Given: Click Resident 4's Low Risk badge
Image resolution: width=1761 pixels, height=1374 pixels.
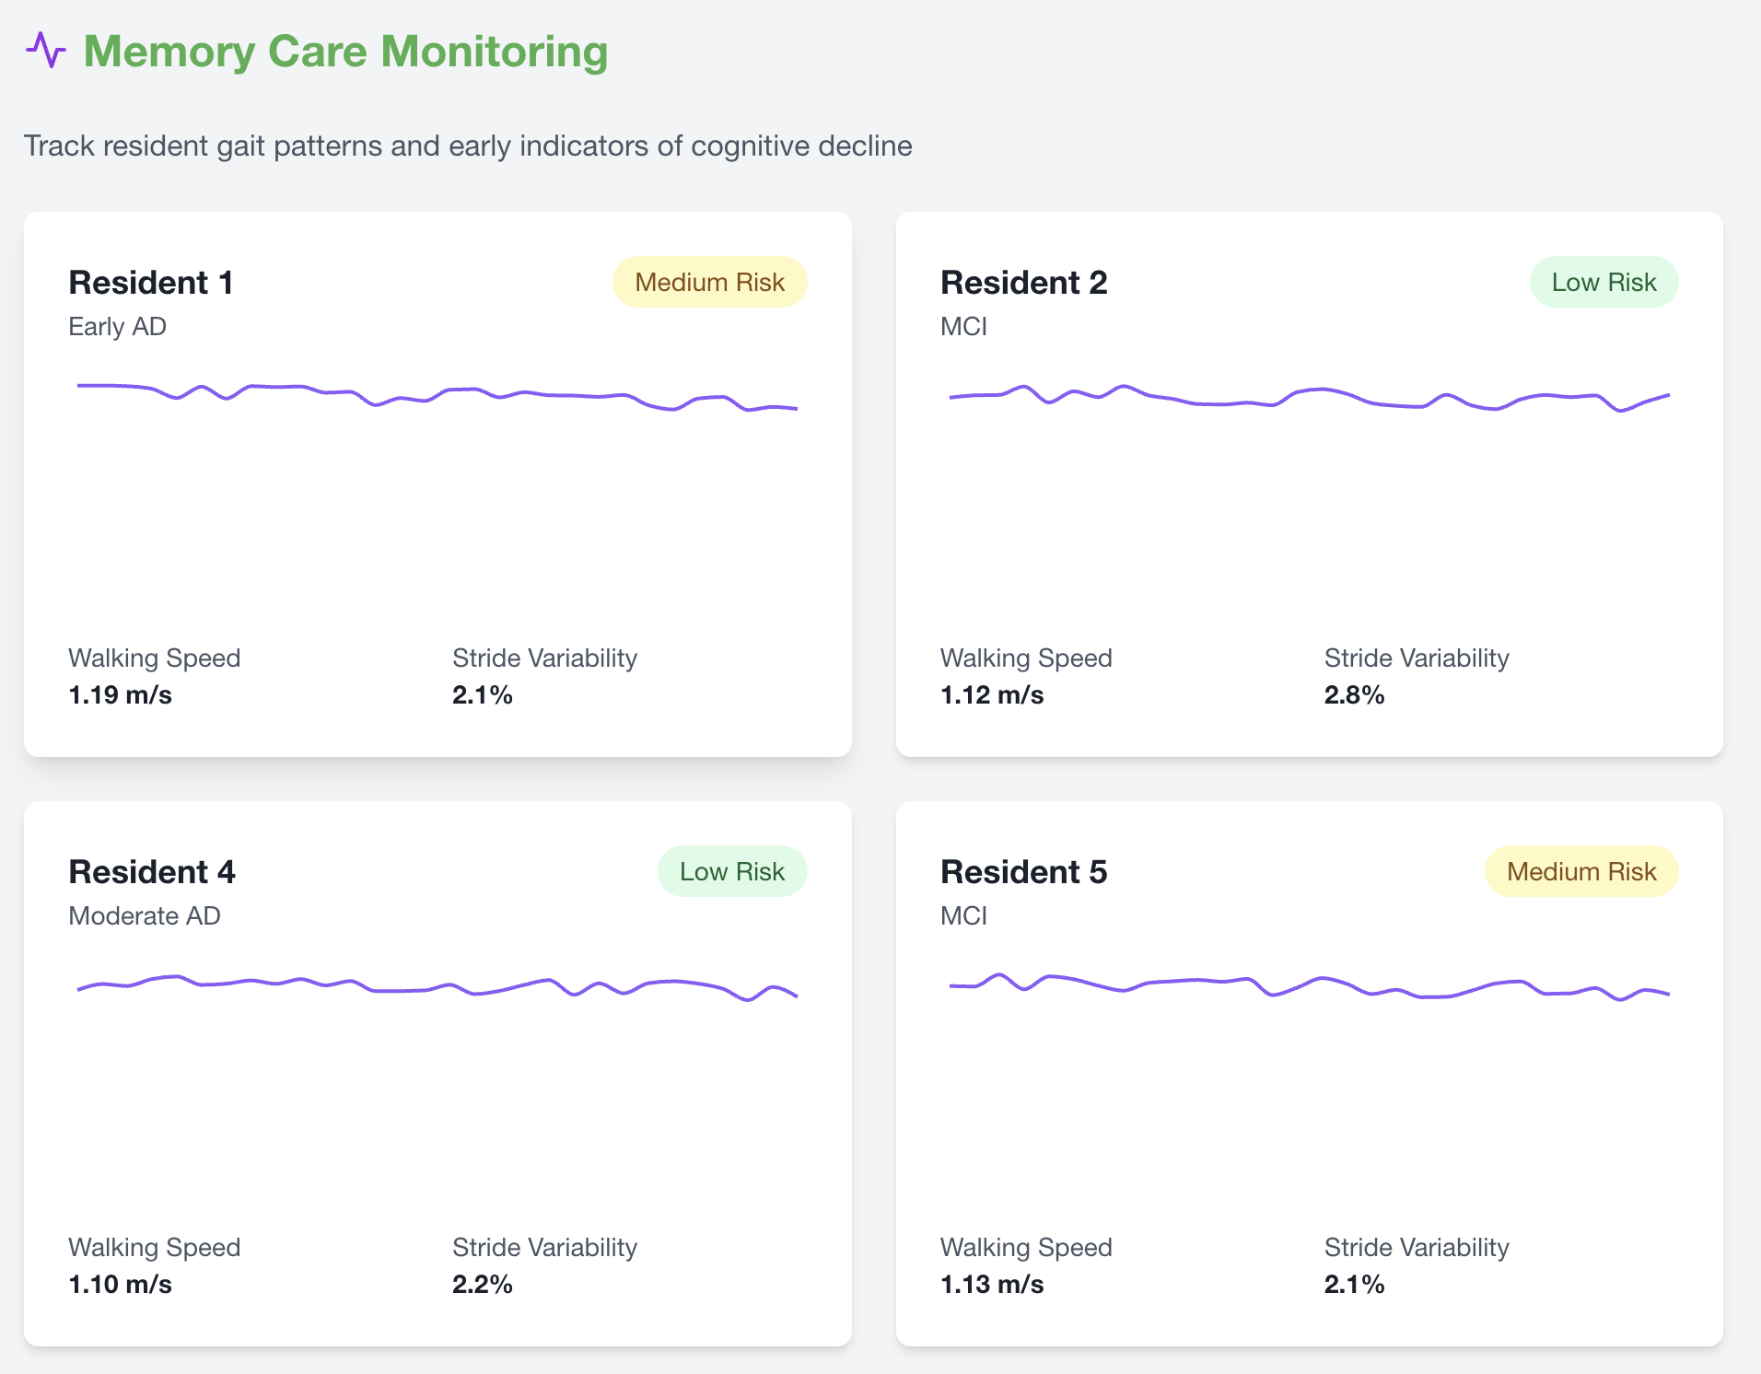Looking at the screenshot, I should [731, 871].
